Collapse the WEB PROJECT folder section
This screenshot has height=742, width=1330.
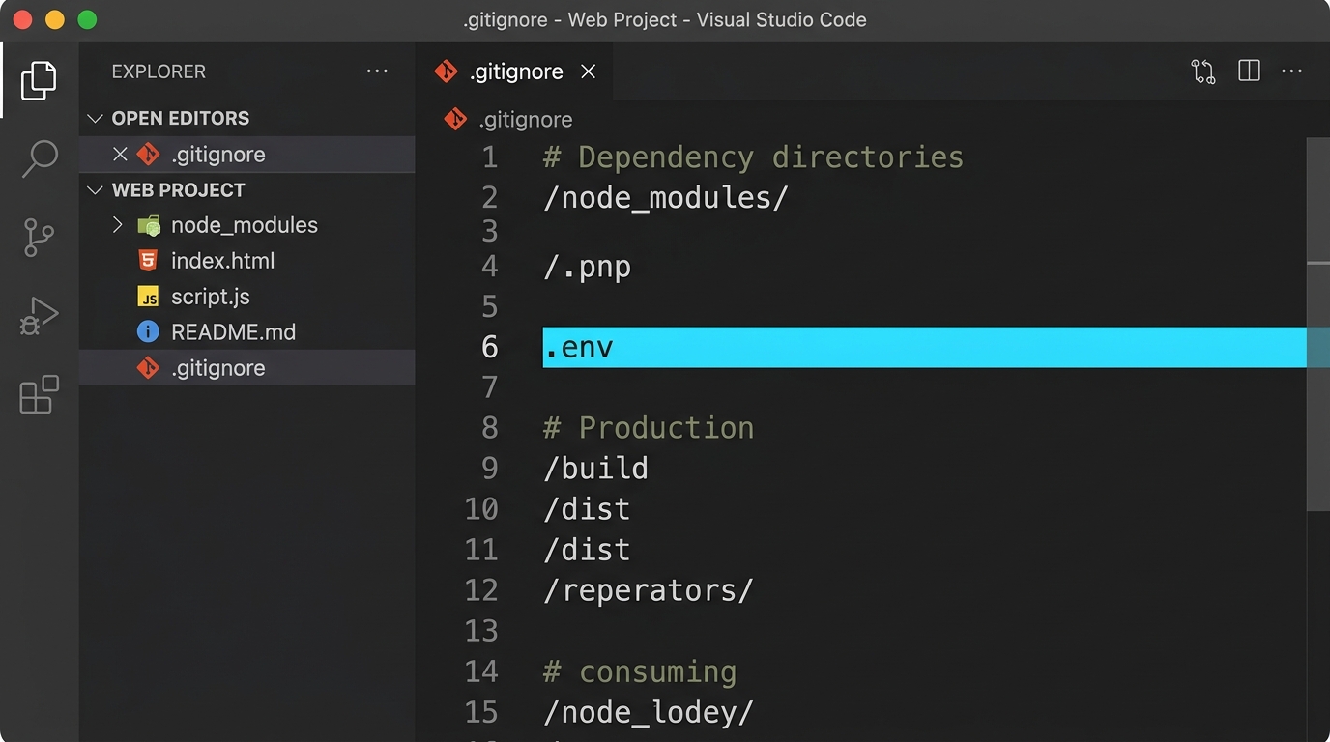pos(95,190)
